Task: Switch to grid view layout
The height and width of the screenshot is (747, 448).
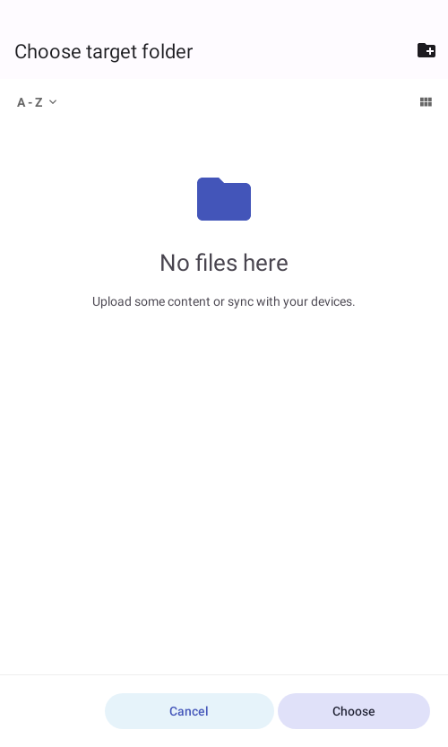Action: [426, 102]
